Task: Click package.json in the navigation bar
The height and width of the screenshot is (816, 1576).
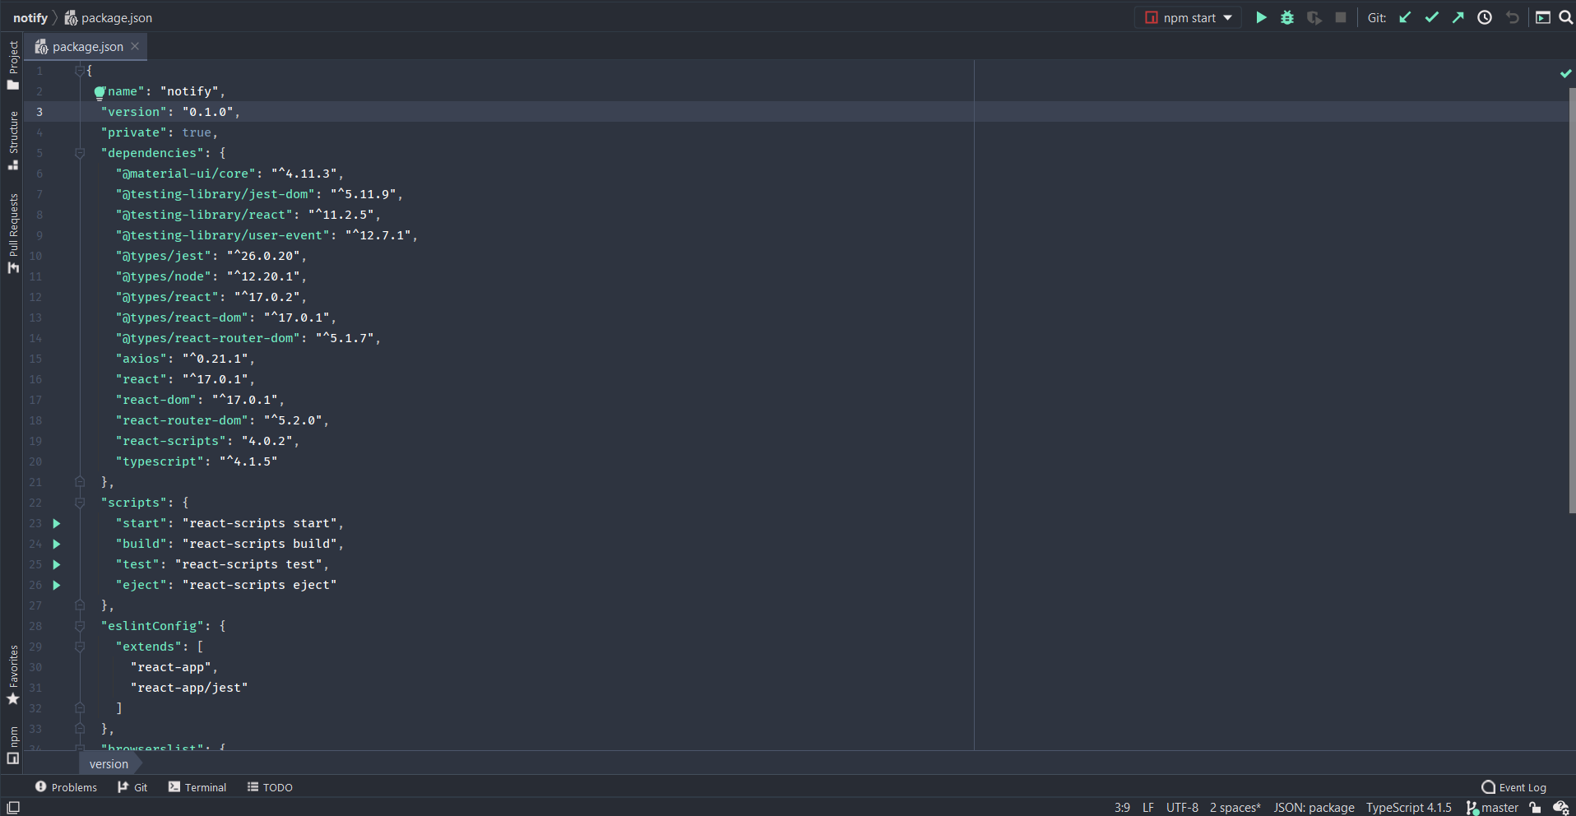Action: coord(109,18)
